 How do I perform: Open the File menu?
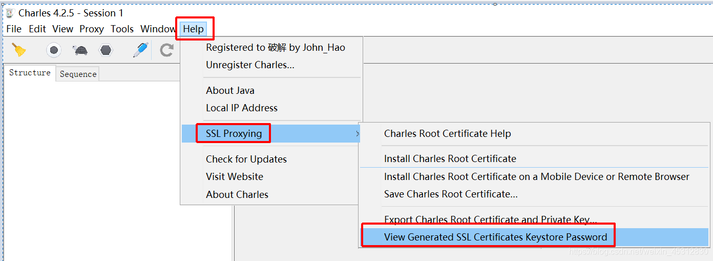click(14, 29)
